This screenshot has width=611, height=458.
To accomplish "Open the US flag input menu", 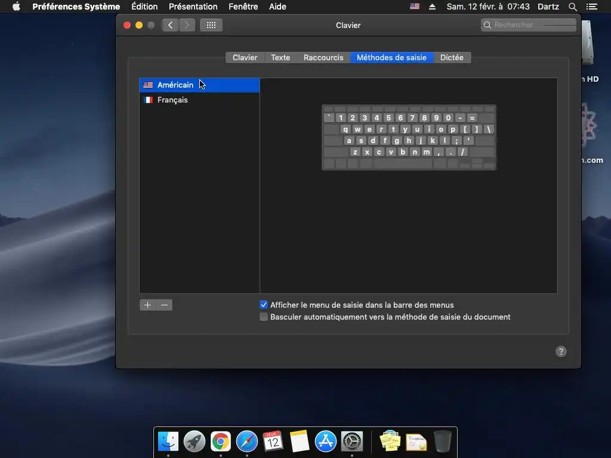I will 415,7.
